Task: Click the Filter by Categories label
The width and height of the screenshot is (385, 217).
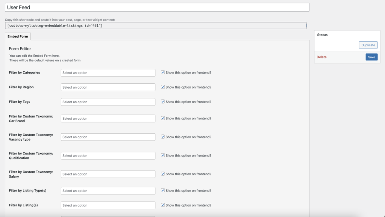Action: click(24, 72)
